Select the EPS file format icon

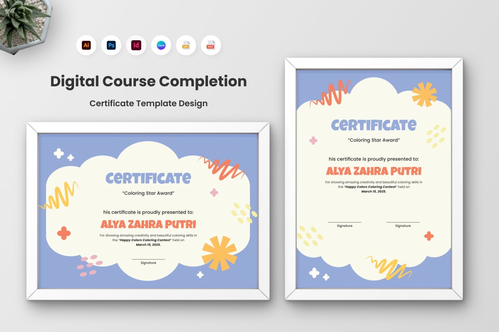click(x=186, y=45)
